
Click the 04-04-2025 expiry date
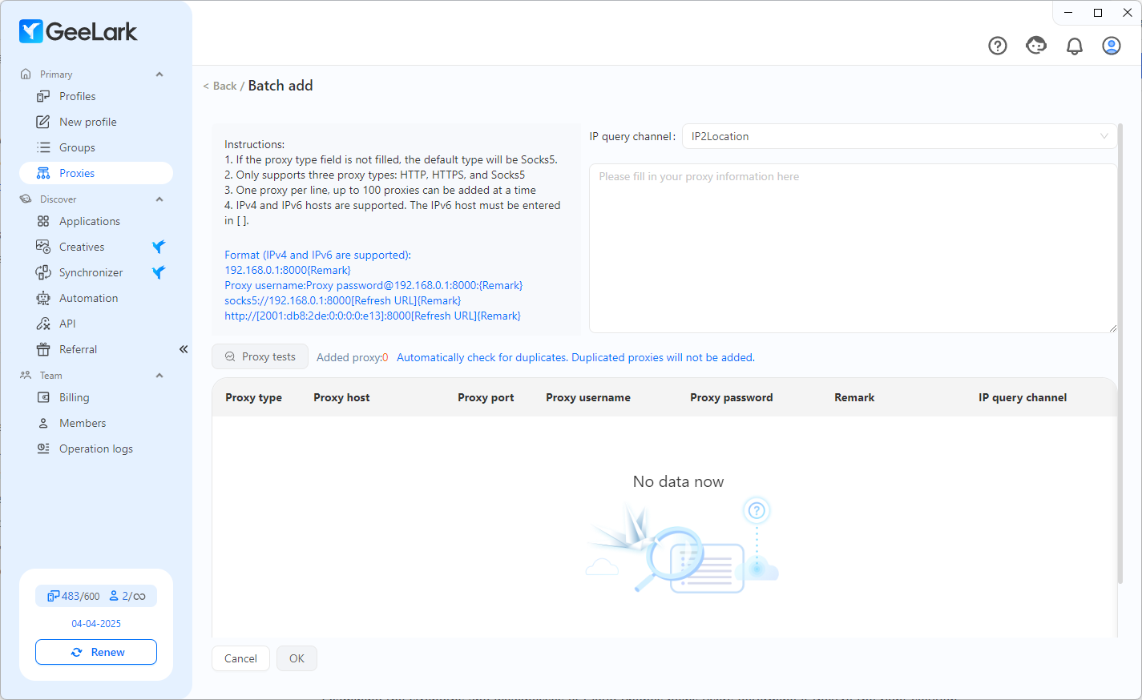(96, 623)
